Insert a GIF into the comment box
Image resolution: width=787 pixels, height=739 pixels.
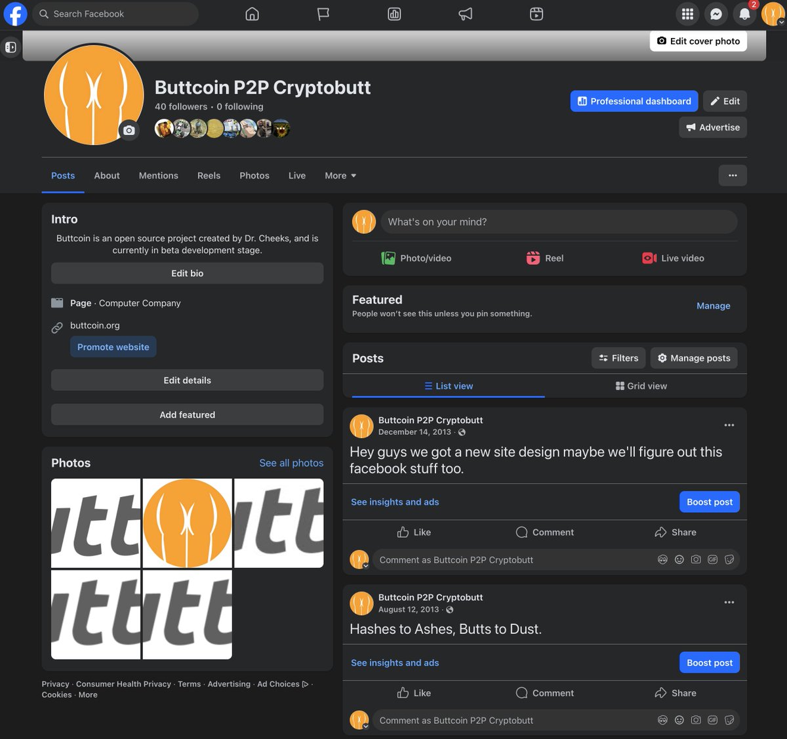pyautogui.click(x=712, y=559)
